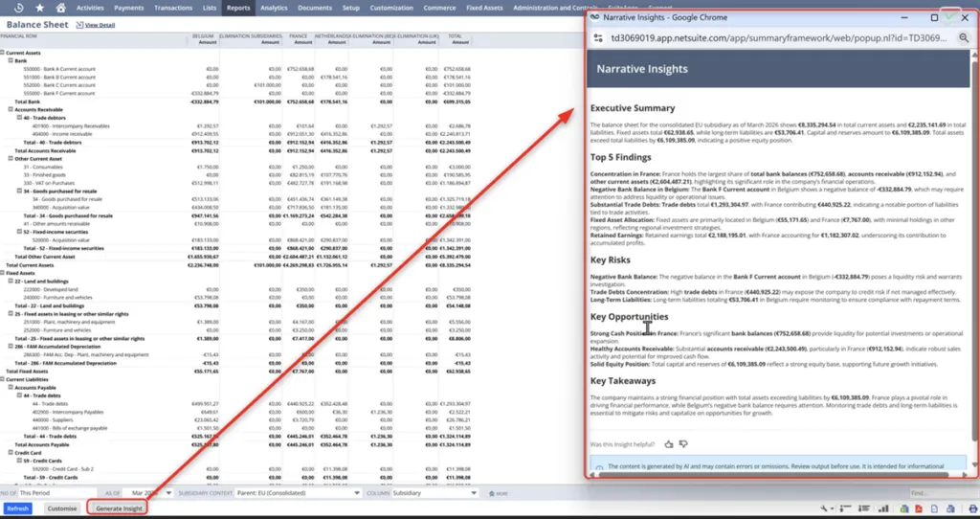Open the Analytics menu

(x=274, y=8)
